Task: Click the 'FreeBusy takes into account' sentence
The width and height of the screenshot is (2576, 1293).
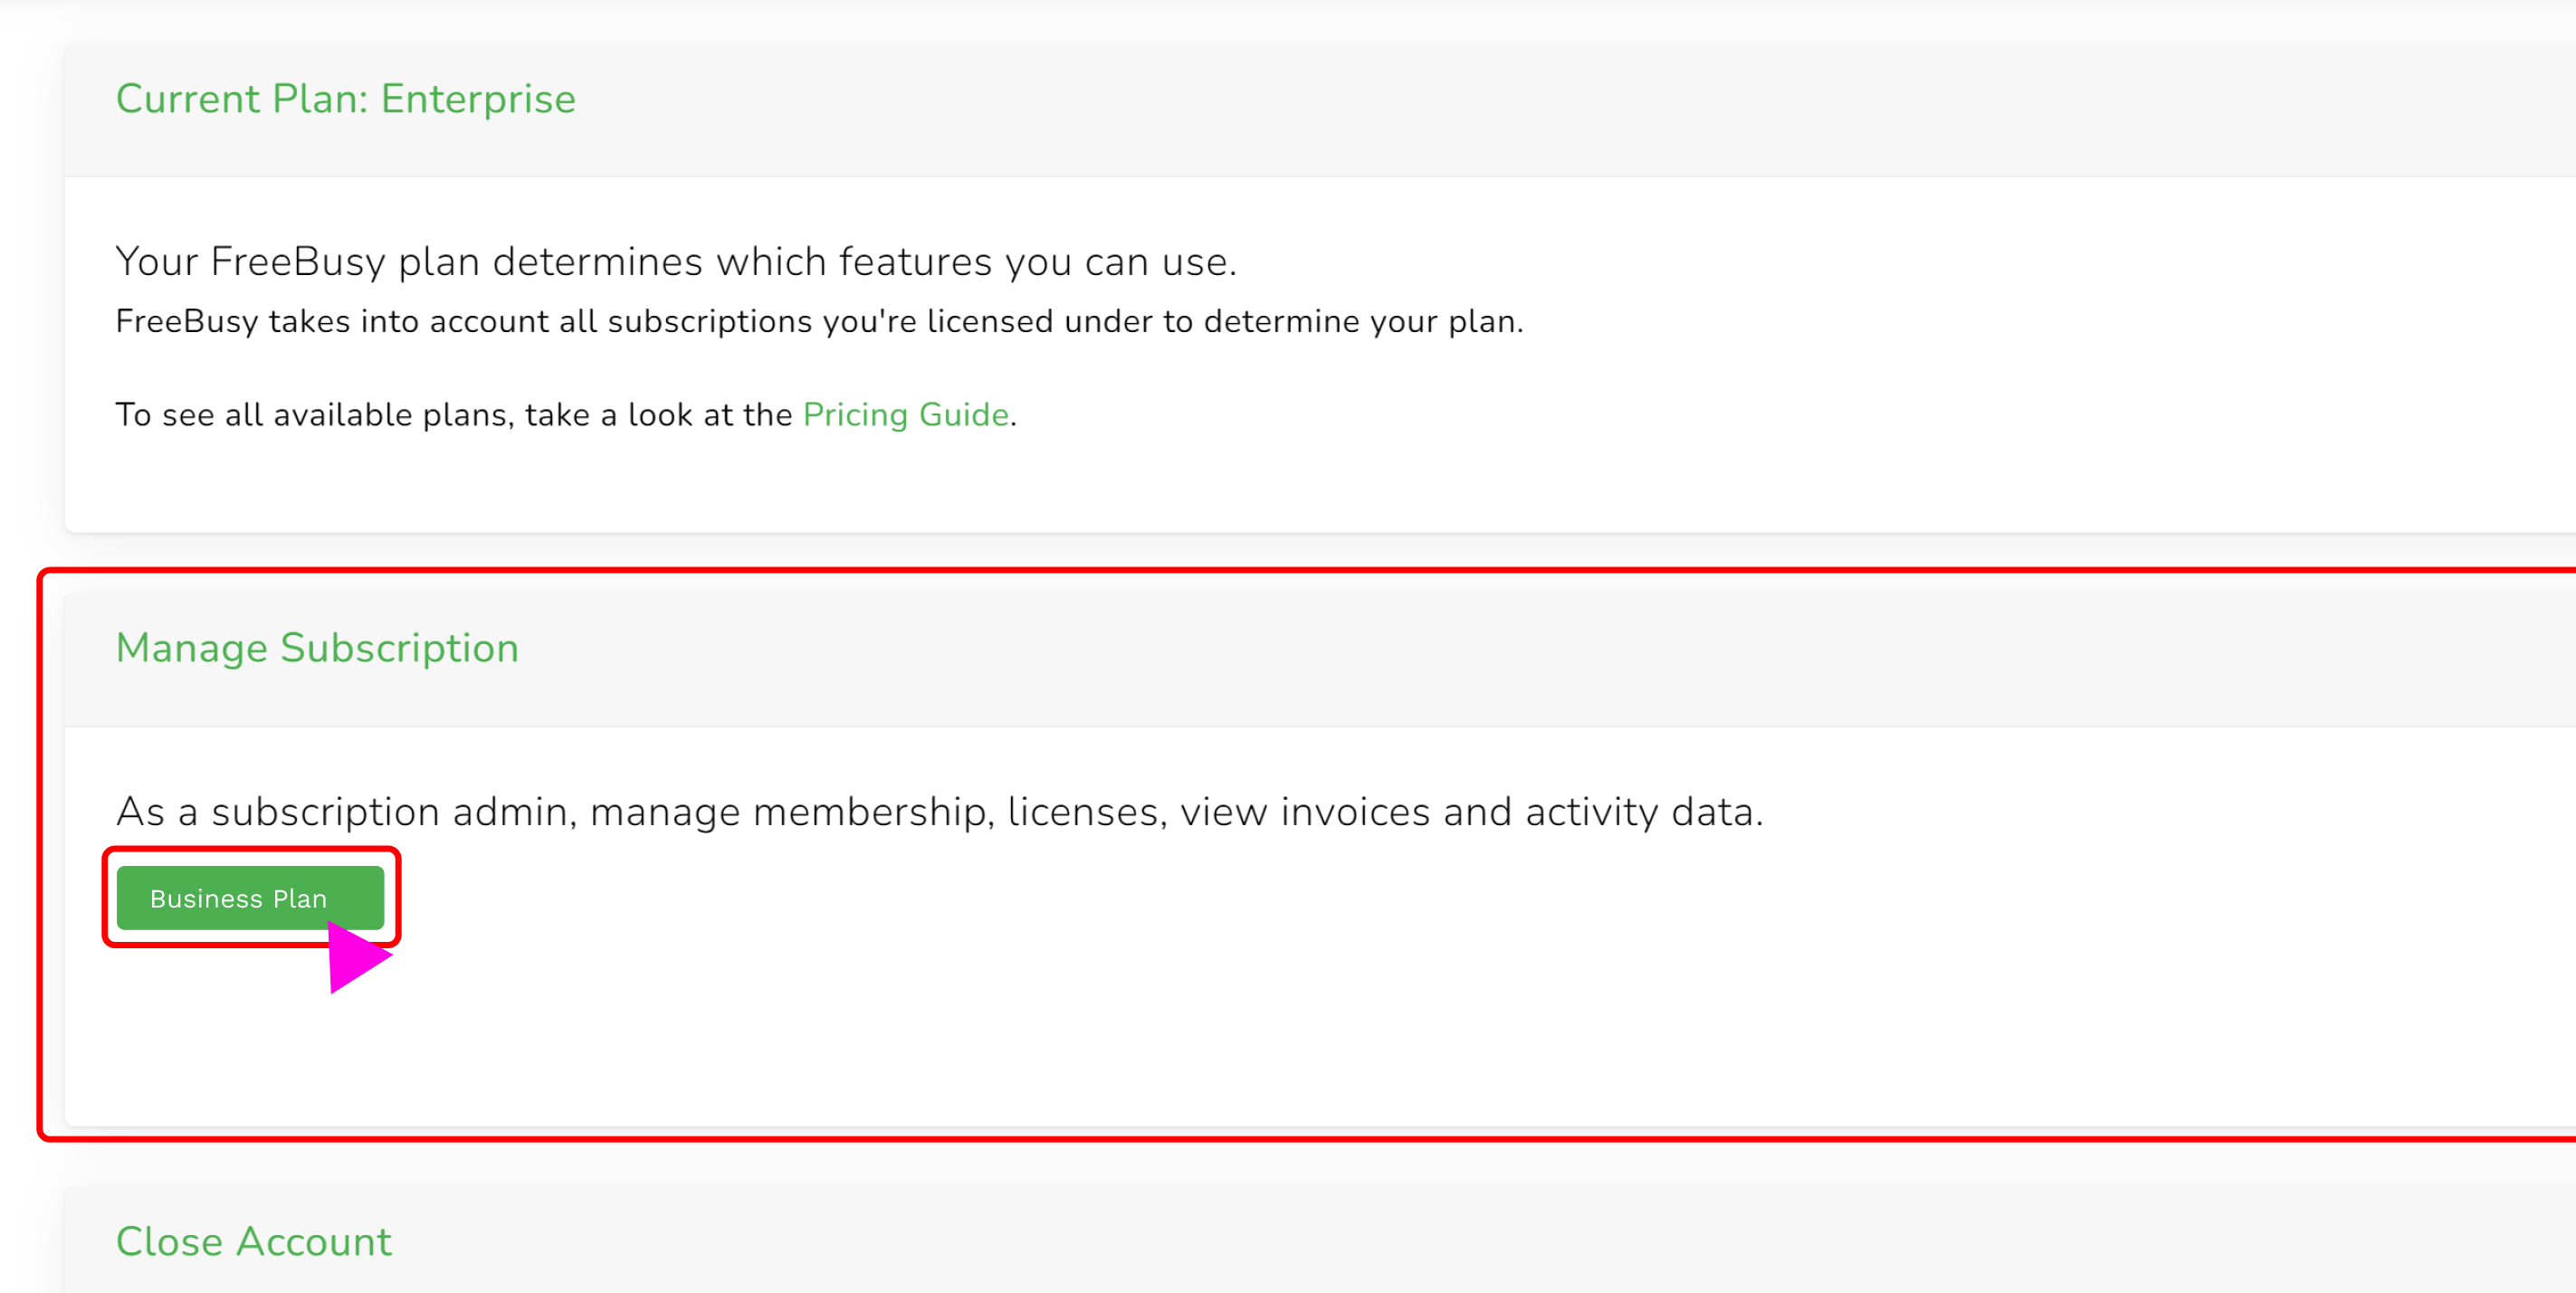Action: point(818,321)
